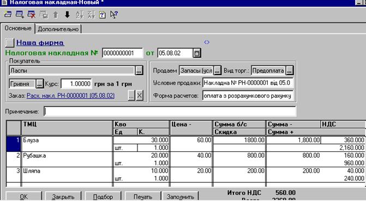The image size is (366, 201).
Task: Click quantity 30.000 in Блуза row
Action: (x=141, y=140)
